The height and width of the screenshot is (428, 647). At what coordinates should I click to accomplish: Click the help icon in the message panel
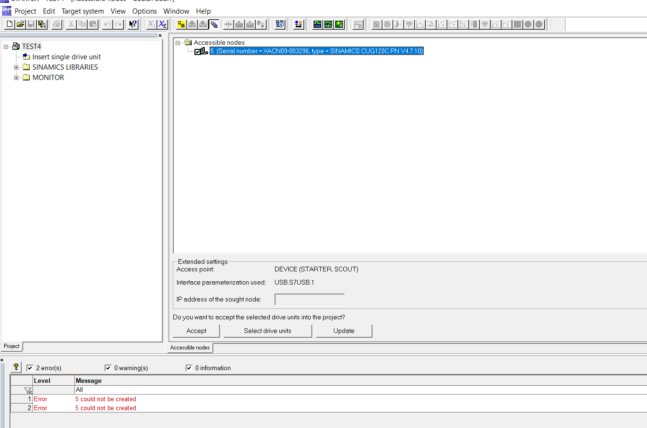click(x=16, y=367)
